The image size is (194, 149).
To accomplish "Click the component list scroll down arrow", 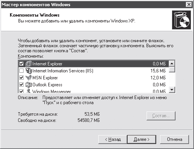I will click(x=172, y=89).
